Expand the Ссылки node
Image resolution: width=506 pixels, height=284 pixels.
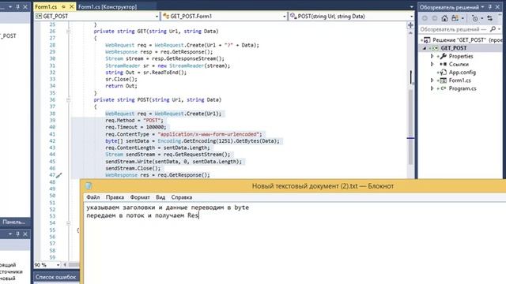click(x=432, y=64)
